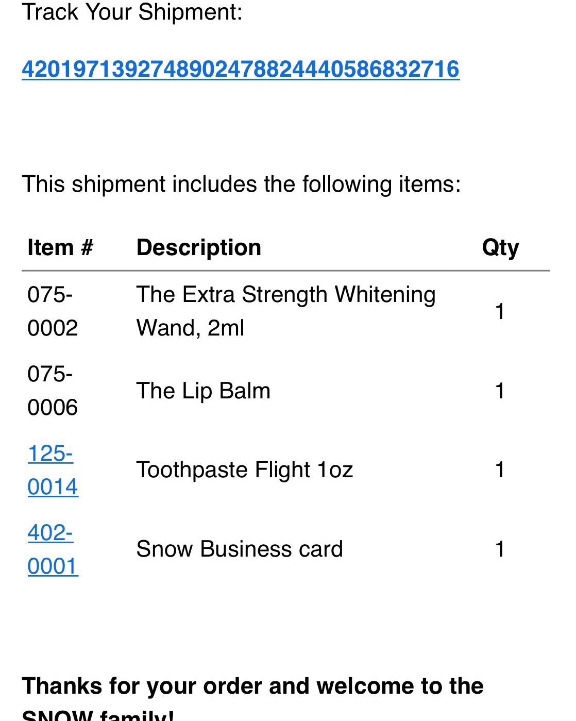This screenshot has width=576, height=721.
Task: Select item number 075-0006 text
Action: pos(52,390)
